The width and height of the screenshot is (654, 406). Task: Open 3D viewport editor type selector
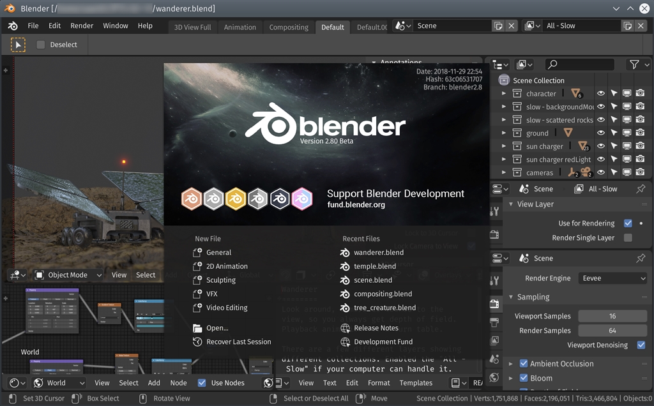(17, 275)
